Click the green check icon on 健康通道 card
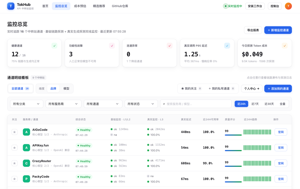 click(x=54, y=46)
